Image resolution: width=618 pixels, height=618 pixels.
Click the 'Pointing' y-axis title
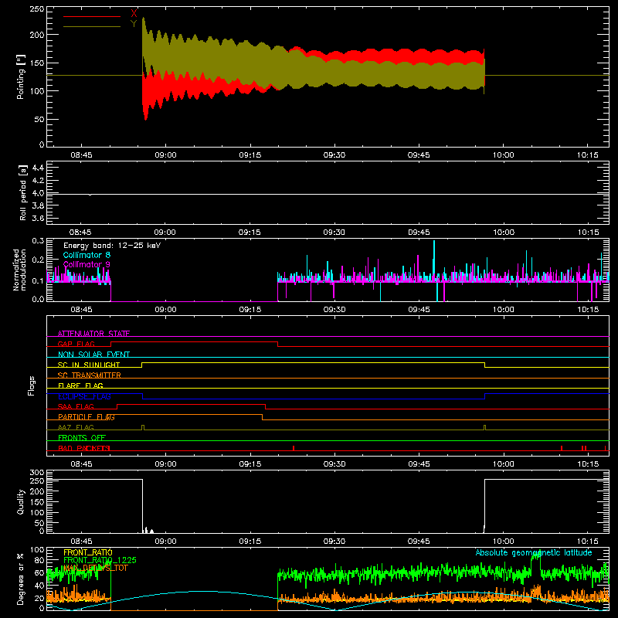point(21,76)
